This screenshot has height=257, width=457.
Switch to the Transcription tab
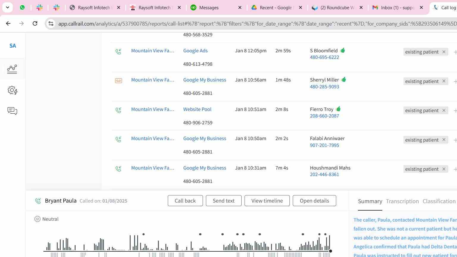[402, 201]
